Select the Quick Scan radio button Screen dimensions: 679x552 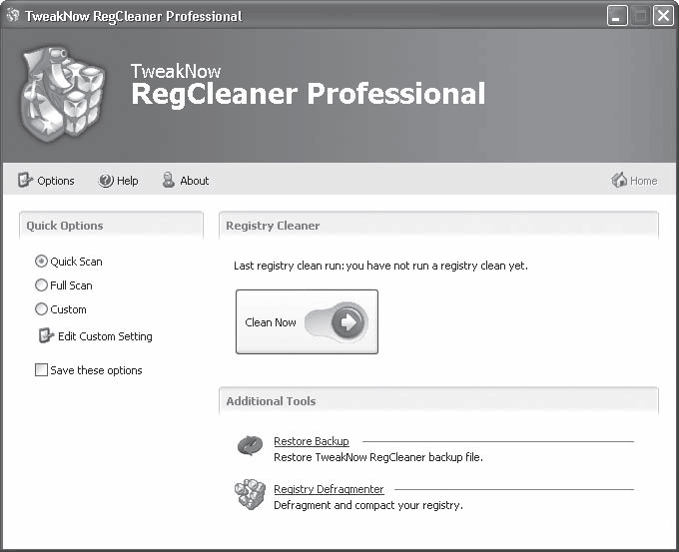point(41,262)
